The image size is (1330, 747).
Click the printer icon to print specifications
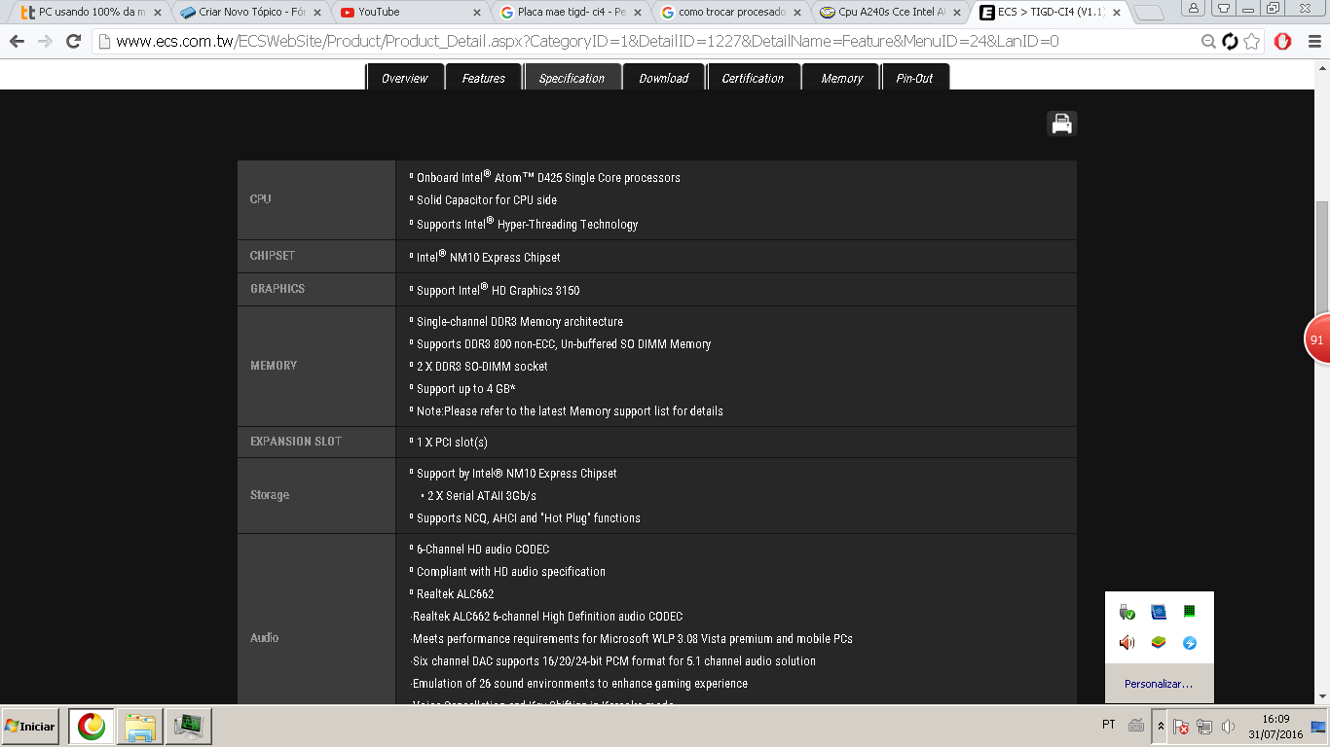click(1061, 124)
